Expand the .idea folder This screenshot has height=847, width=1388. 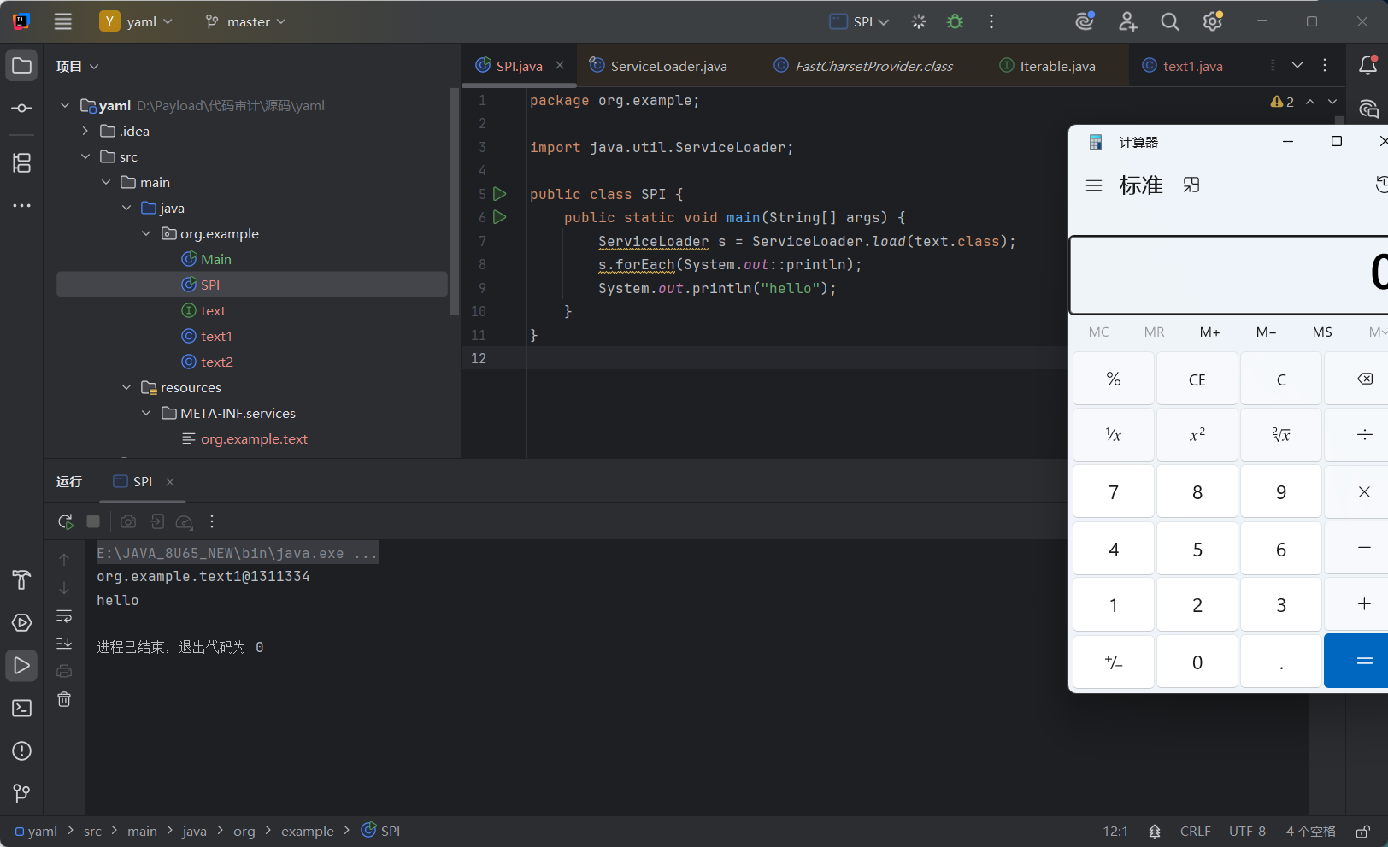pos(85,131)
